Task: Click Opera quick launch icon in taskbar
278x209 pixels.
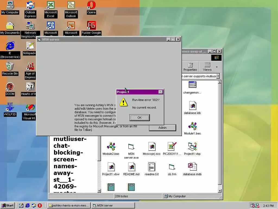Action: point(40,205)
